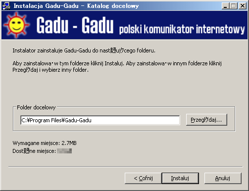Click the Gadu-Gadu sun logo

pos(16,25)
